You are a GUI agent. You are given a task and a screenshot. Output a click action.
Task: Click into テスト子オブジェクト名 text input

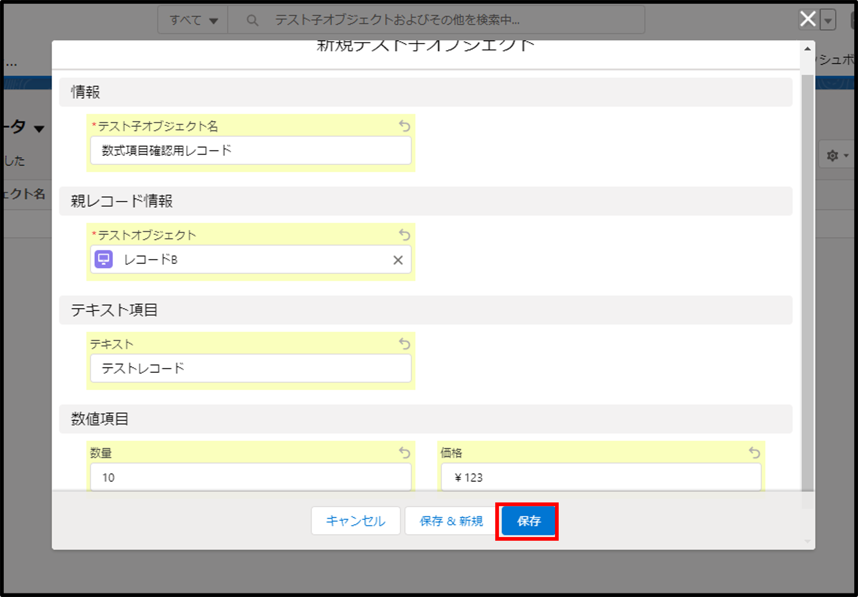point(250,151)
